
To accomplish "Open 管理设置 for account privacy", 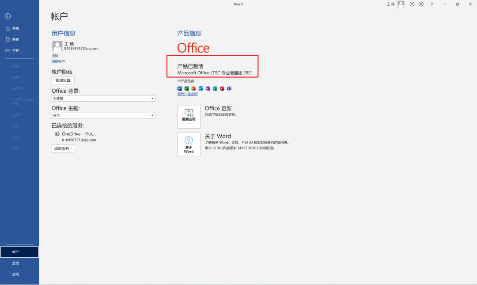I will click(63, 80).
